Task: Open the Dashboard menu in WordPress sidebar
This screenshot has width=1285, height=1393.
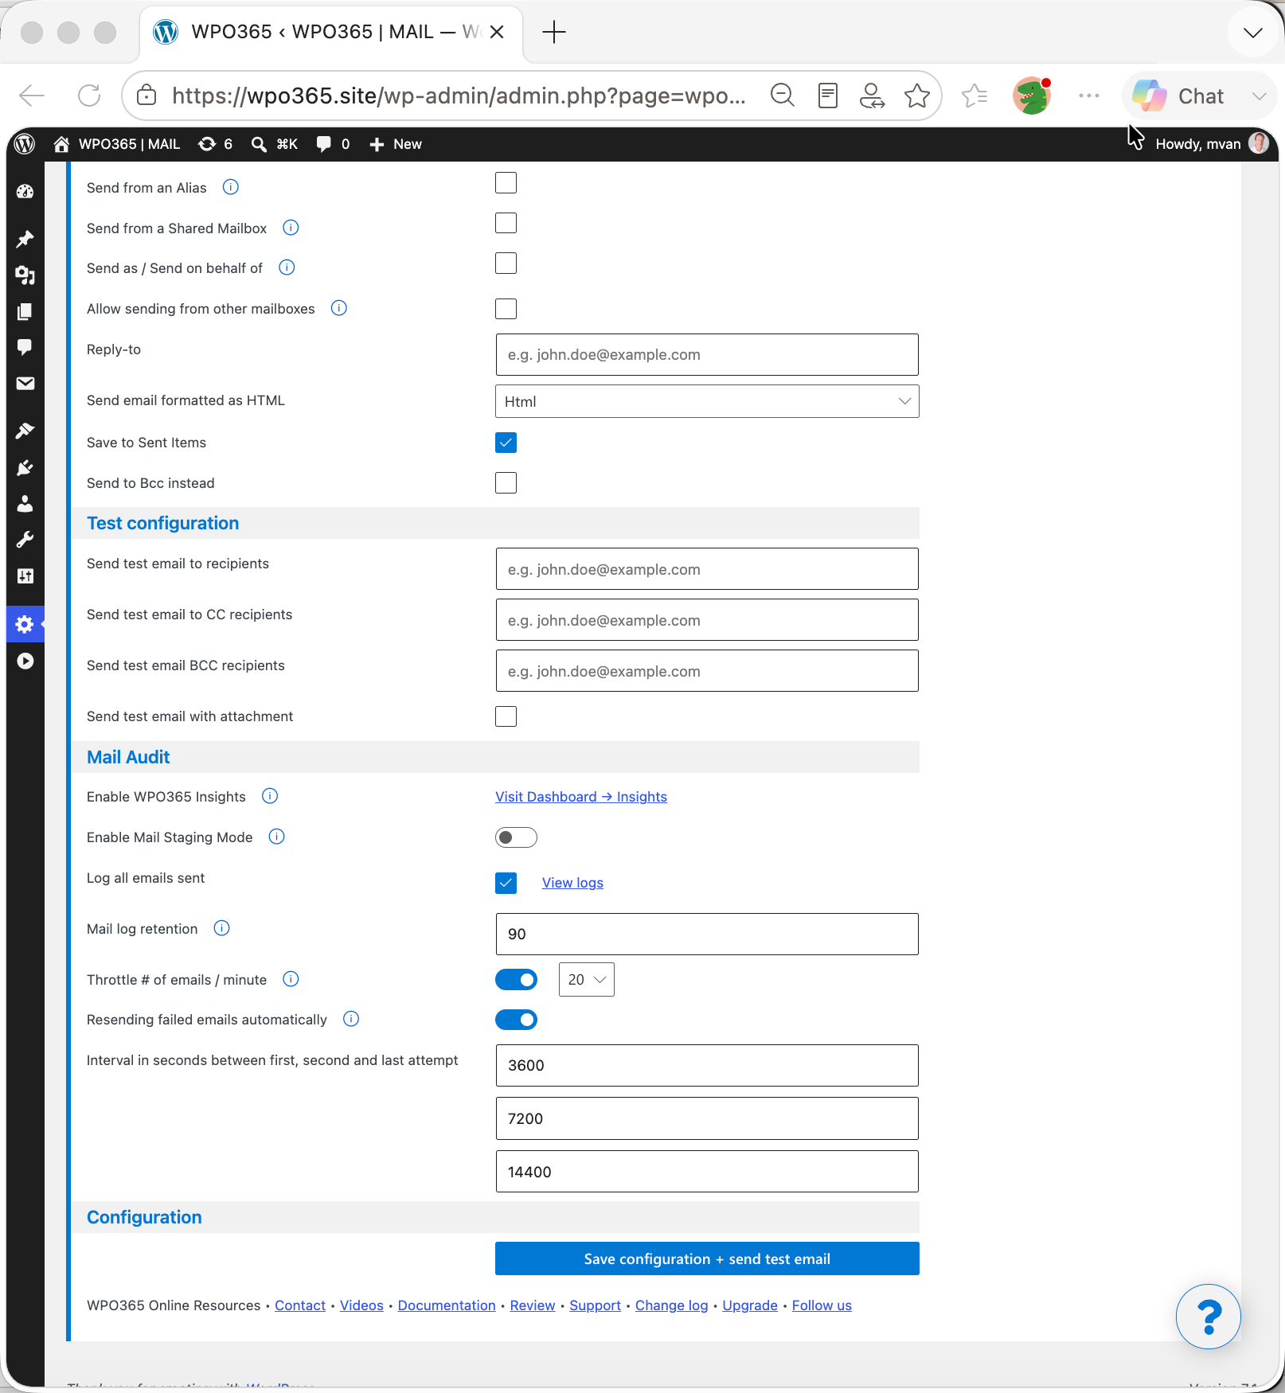Action: tap(25, 192)
